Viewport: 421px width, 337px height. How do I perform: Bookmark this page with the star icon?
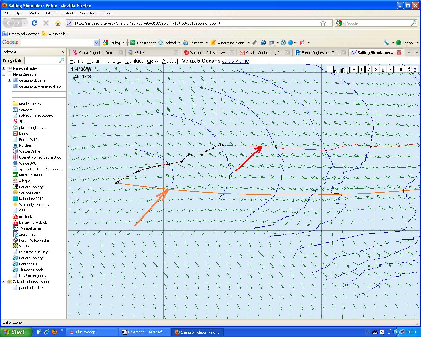[323, 23]
